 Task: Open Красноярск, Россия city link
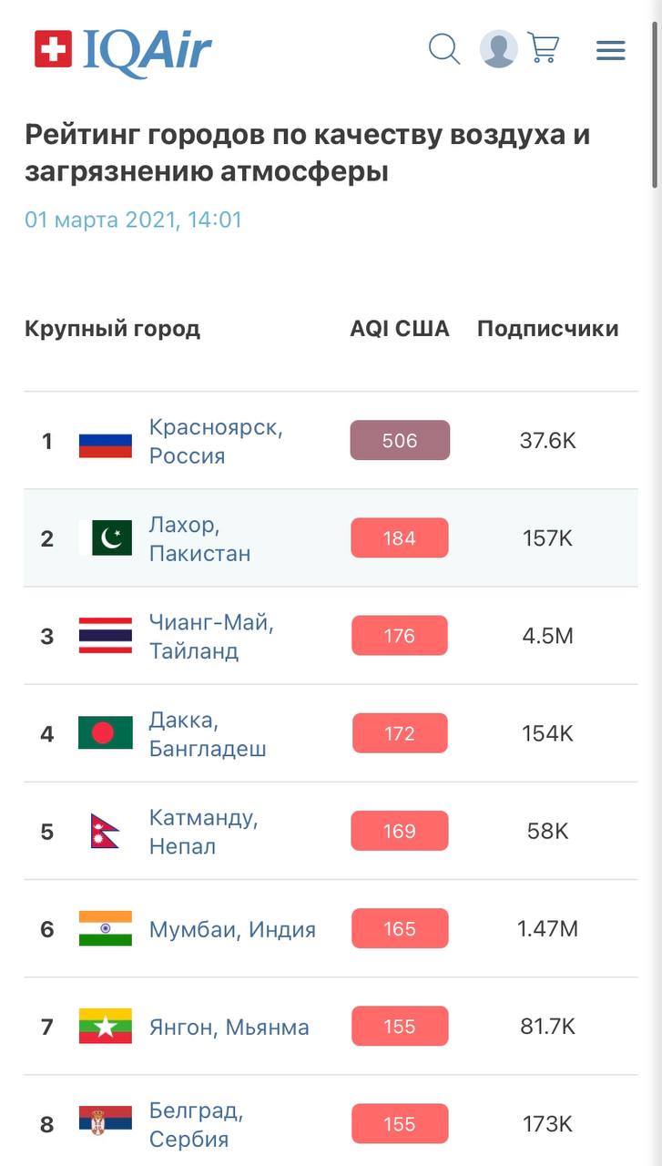coord(216,441)
